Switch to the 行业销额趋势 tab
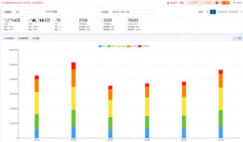Viewport: 243px width, 142px height. pyautogui.click(x=23, y=38)
